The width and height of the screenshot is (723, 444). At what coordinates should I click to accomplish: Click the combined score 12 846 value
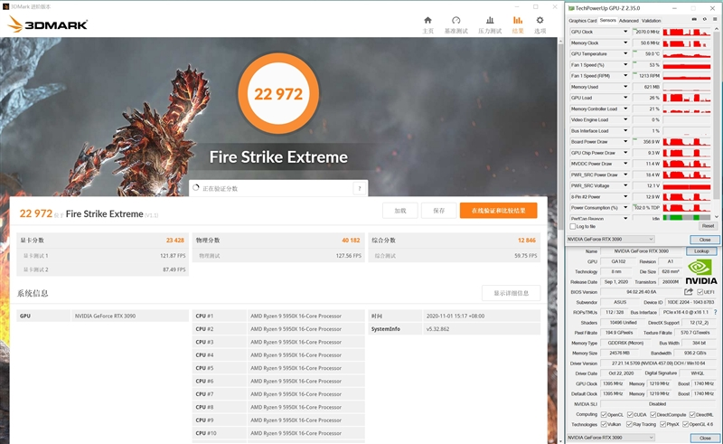527,240
